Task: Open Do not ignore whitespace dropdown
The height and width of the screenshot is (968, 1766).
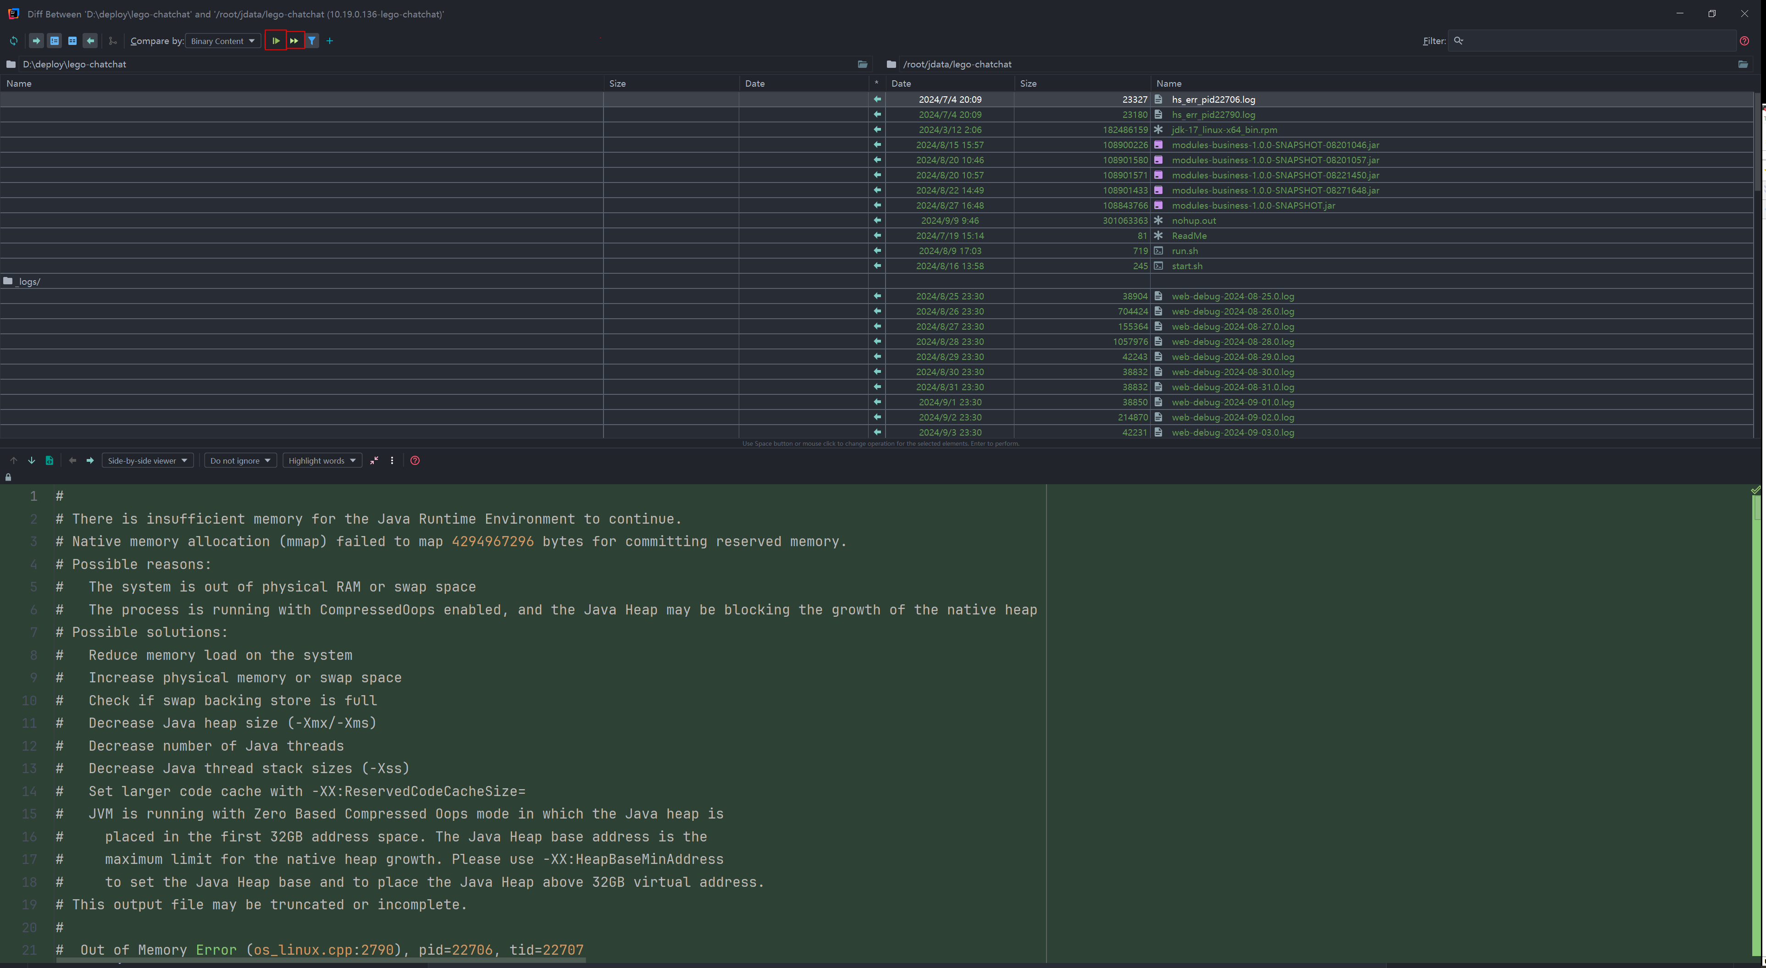Action: 240,461
